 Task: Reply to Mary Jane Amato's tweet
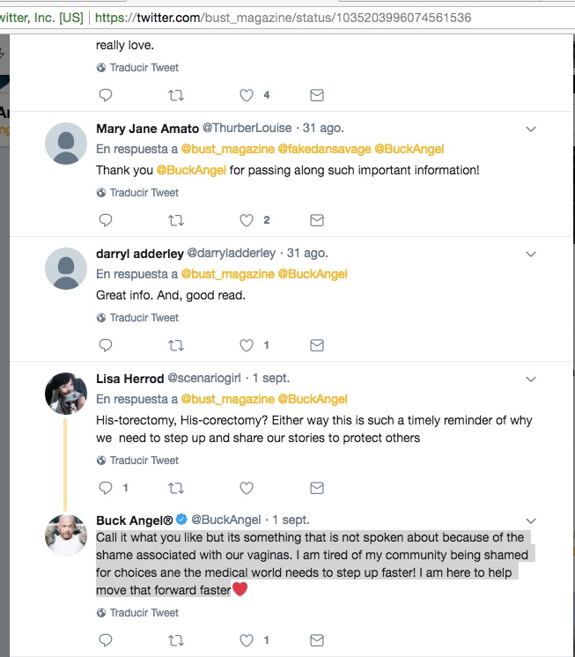pyautogui.click(x=105, y=220)
